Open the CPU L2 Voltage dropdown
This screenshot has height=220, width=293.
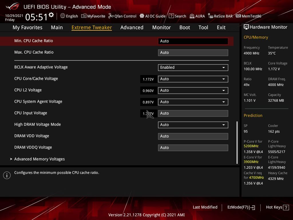tap(193, 90)
